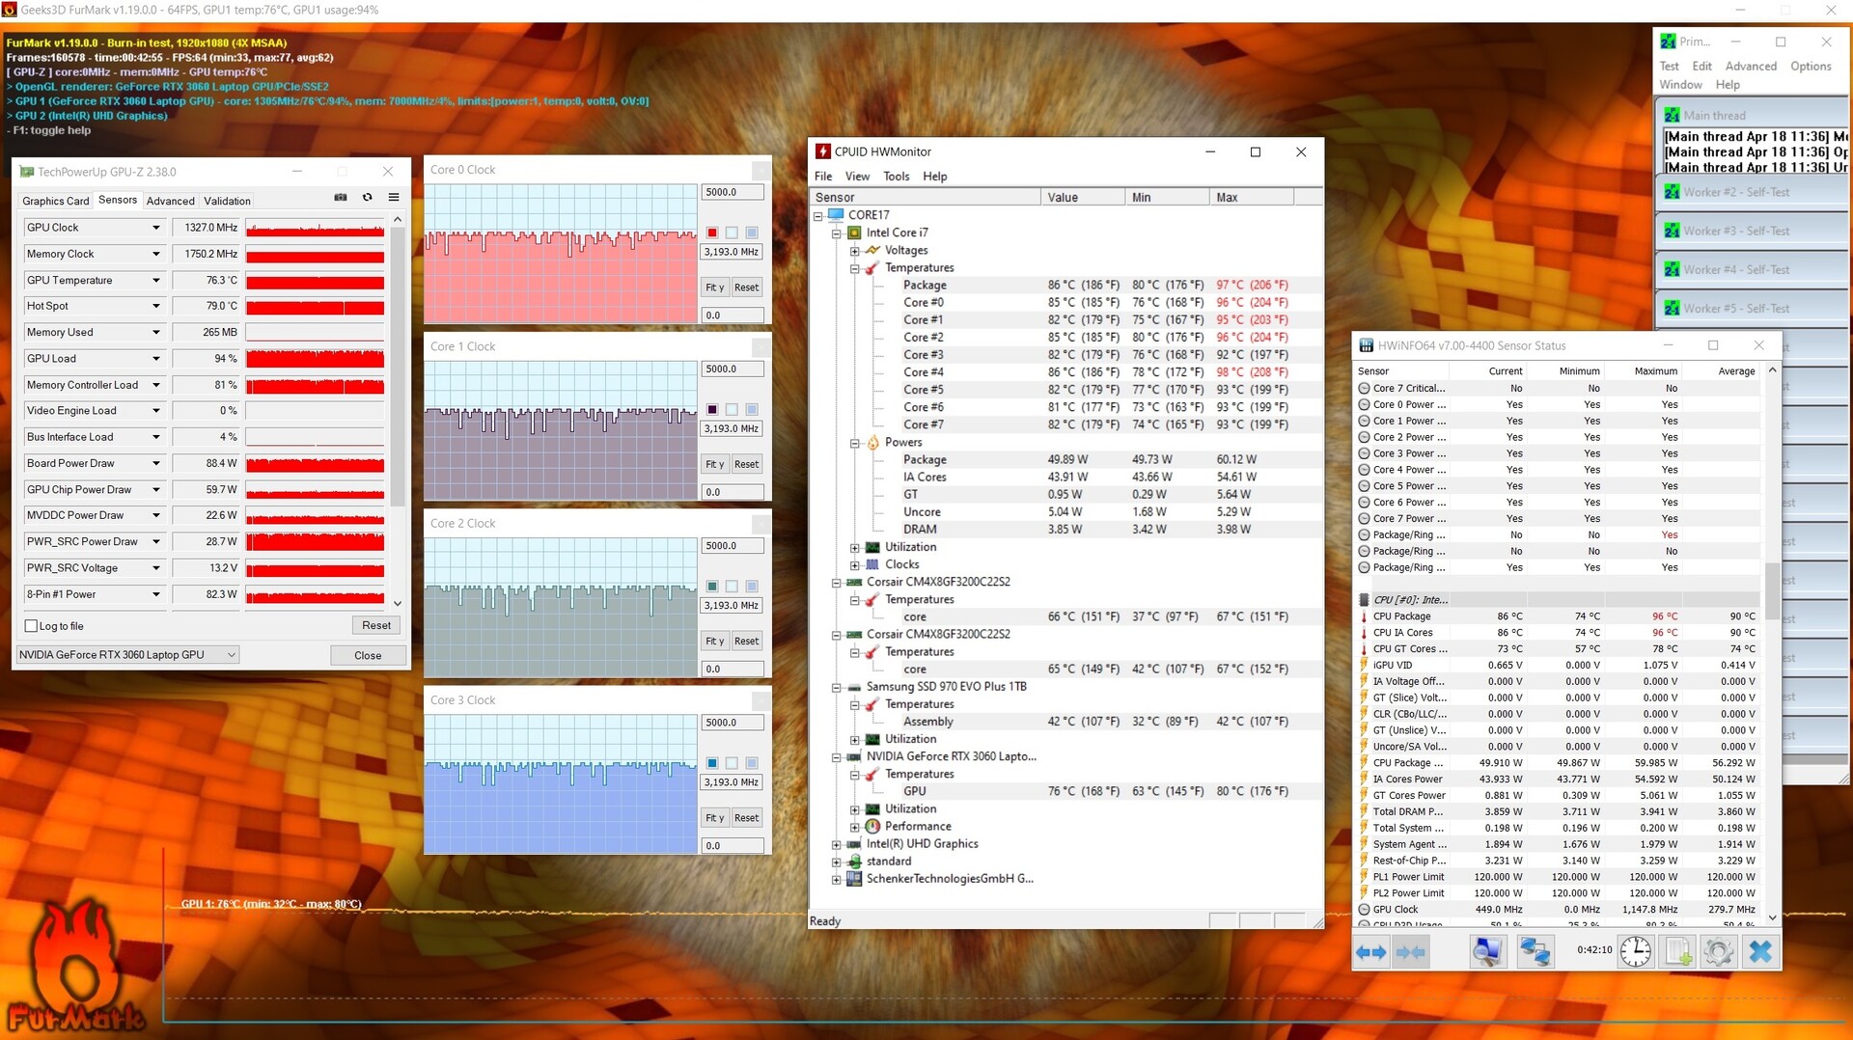This screenshot has width=1853, height=1040.
Task: Select Prime95 Worker #2 Self-Test icon
Action: (x=1672, y=192)
